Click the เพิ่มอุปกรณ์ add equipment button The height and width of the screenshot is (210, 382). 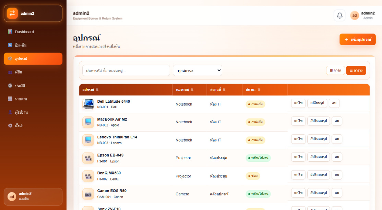[x=357, y=39]
